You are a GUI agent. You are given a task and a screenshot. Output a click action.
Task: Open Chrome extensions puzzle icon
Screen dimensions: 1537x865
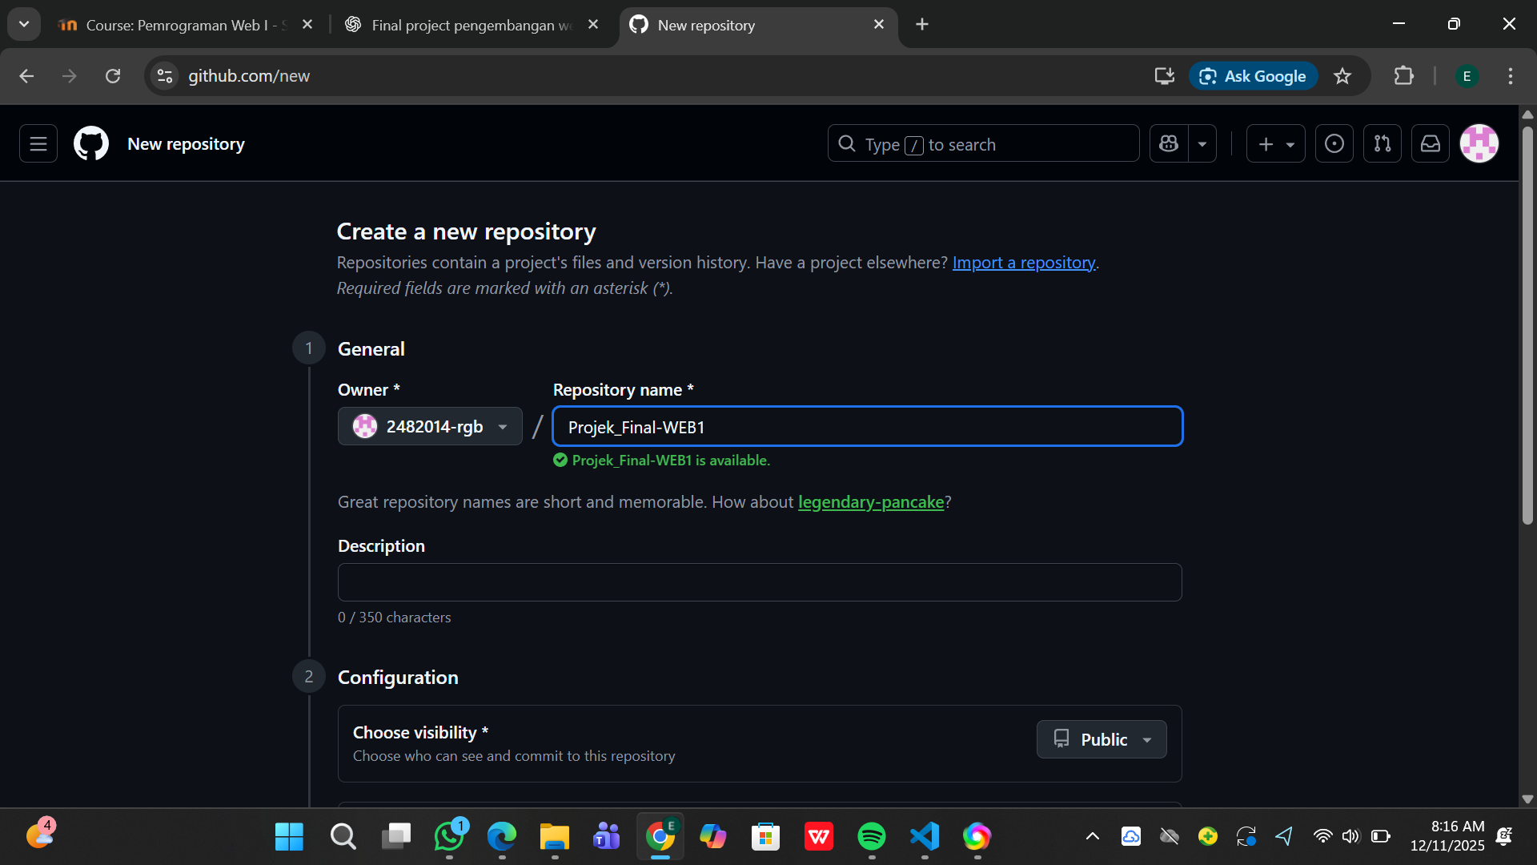(1403, 76)
